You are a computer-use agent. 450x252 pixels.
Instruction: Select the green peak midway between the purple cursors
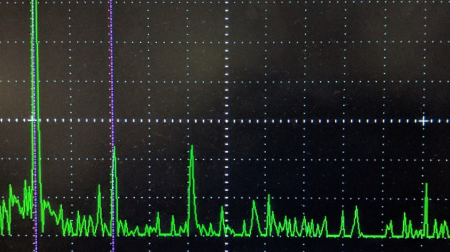(99, 189)
